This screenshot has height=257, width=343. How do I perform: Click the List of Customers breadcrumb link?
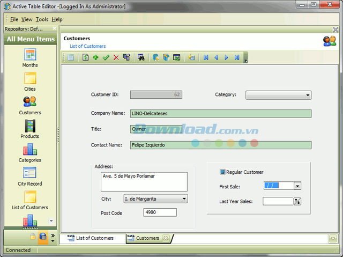(88, 47)
